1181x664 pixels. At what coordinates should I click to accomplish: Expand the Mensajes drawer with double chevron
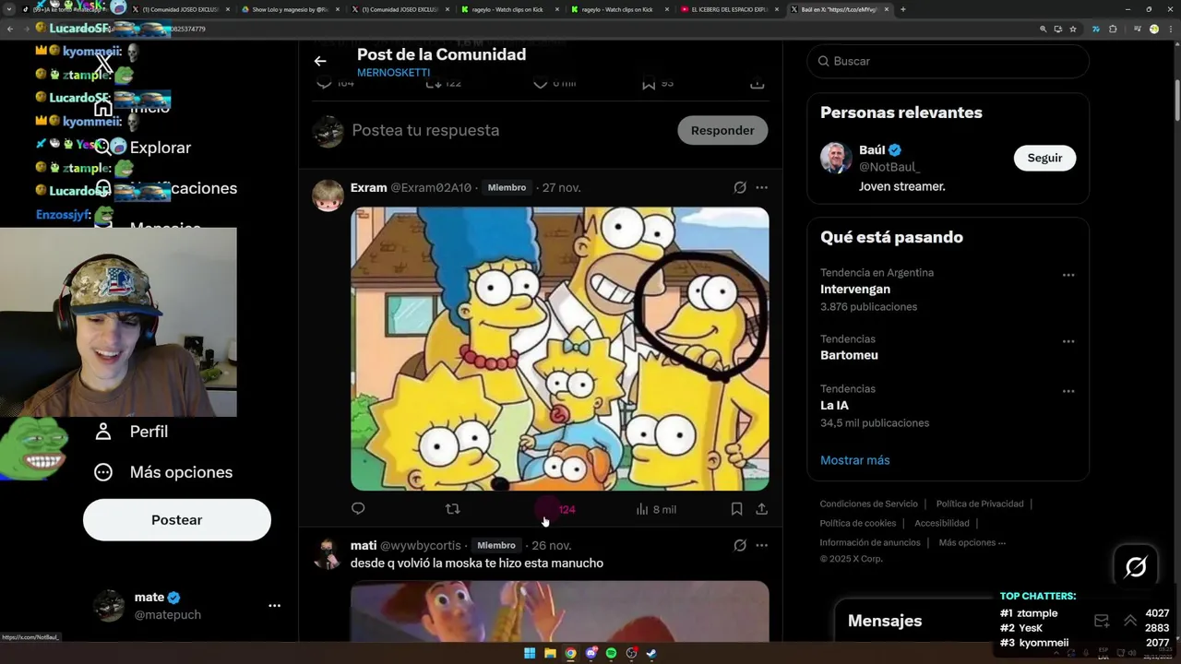(1130, 621)
